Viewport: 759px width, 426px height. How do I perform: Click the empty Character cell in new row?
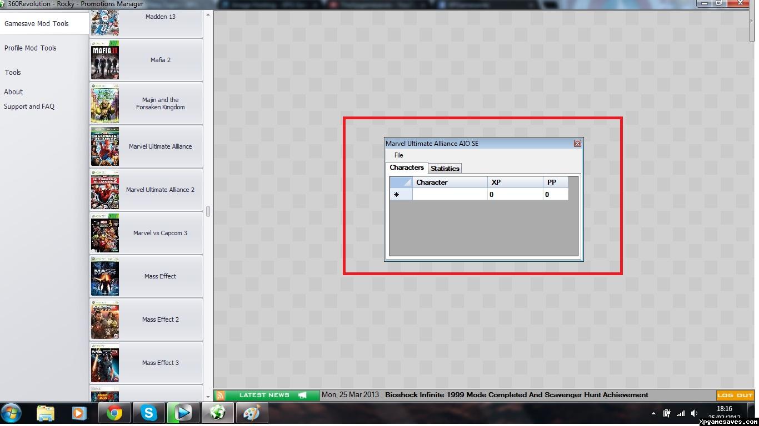pyautogui.click(x=450, y=195)
